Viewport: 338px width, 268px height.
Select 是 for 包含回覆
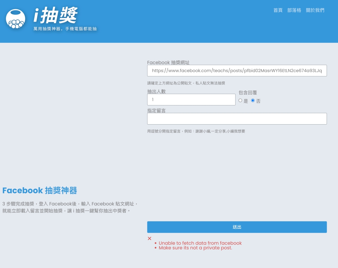[x=240, y=100]
